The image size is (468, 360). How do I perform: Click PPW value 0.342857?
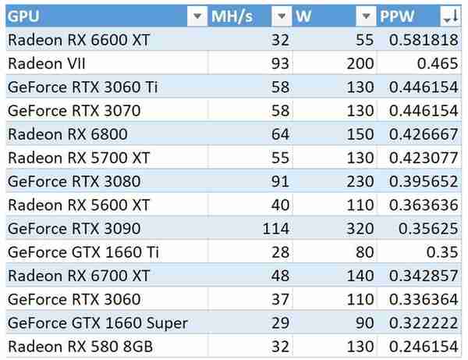(424, 276)
